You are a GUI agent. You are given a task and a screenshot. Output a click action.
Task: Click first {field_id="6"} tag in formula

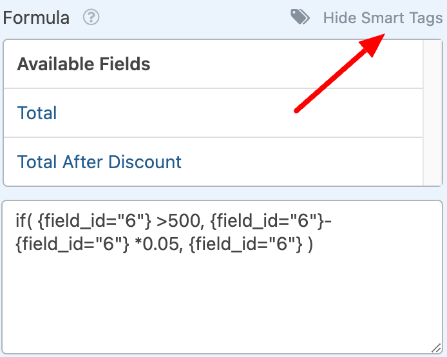tap(95, 221)
